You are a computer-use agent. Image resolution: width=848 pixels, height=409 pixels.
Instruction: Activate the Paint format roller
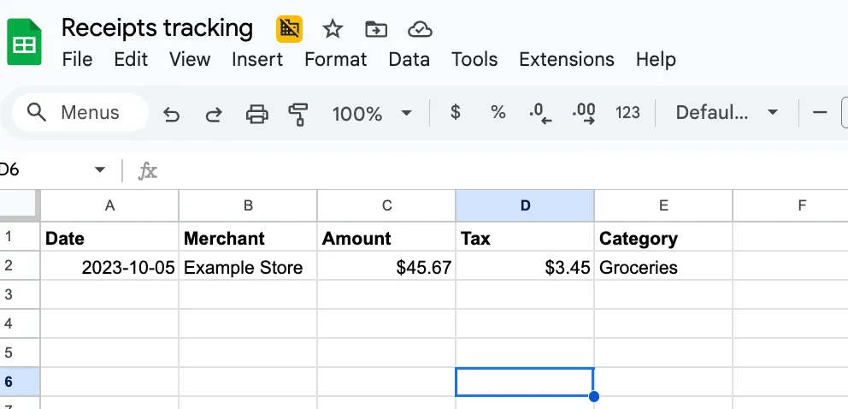298,114
